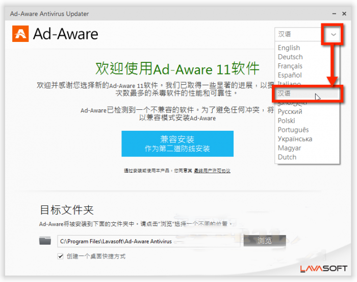357x282 pixels.
Task: Open the language dropdown arrow
Action: coord(334,34)
